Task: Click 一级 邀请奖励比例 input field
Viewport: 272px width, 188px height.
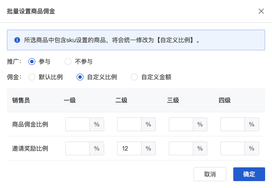Action: [x=77, y=149]
